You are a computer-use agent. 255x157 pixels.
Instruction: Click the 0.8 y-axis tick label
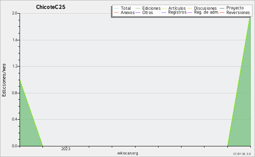pyautogui.click(x=14, y=93)
